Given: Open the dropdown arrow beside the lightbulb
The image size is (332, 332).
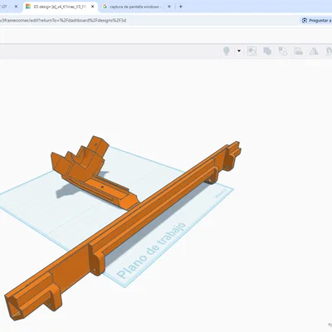Looking at the screenshot, I should coord(239,51).
